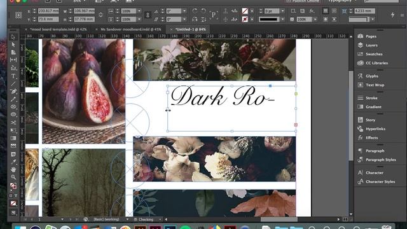Open the corner shape dropdown
Viewport: 407px width, 229px height.
click(373, 19)
